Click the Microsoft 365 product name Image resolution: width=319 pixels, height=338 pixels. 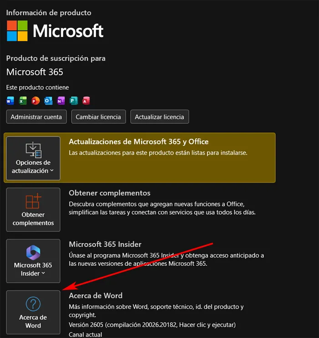(35, 72)
